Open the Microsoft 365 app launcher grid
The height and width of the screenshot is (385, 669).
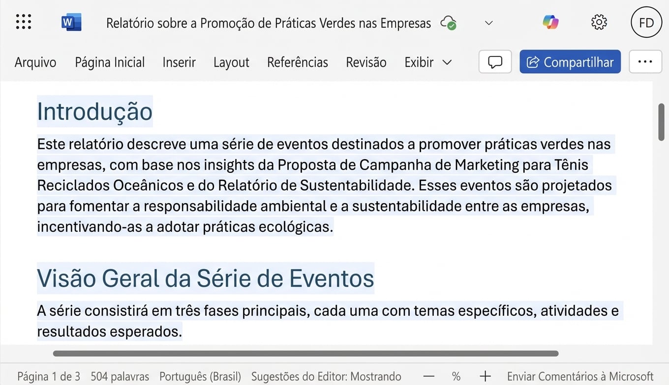tap(23, 22)
